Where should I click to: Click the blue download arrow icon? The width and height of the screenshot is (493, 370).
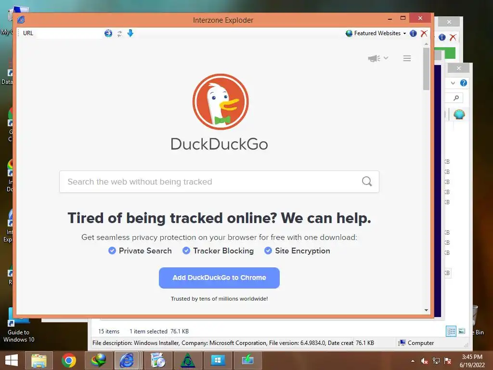point(130,33)
